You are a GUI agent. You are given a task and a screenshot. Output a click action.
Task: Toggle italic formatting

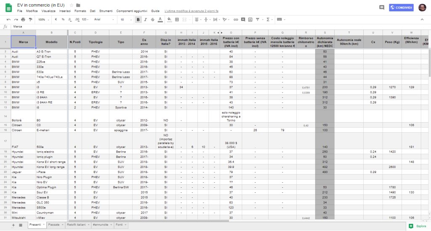point(145,19)
